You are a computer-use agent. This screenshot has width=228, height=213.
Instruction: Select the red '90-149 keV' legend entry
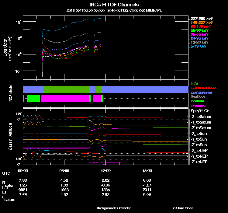(201, 26)
